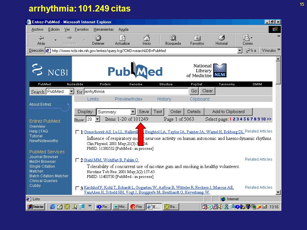
Task: Click the Go search button
Action: pos(194,91)
